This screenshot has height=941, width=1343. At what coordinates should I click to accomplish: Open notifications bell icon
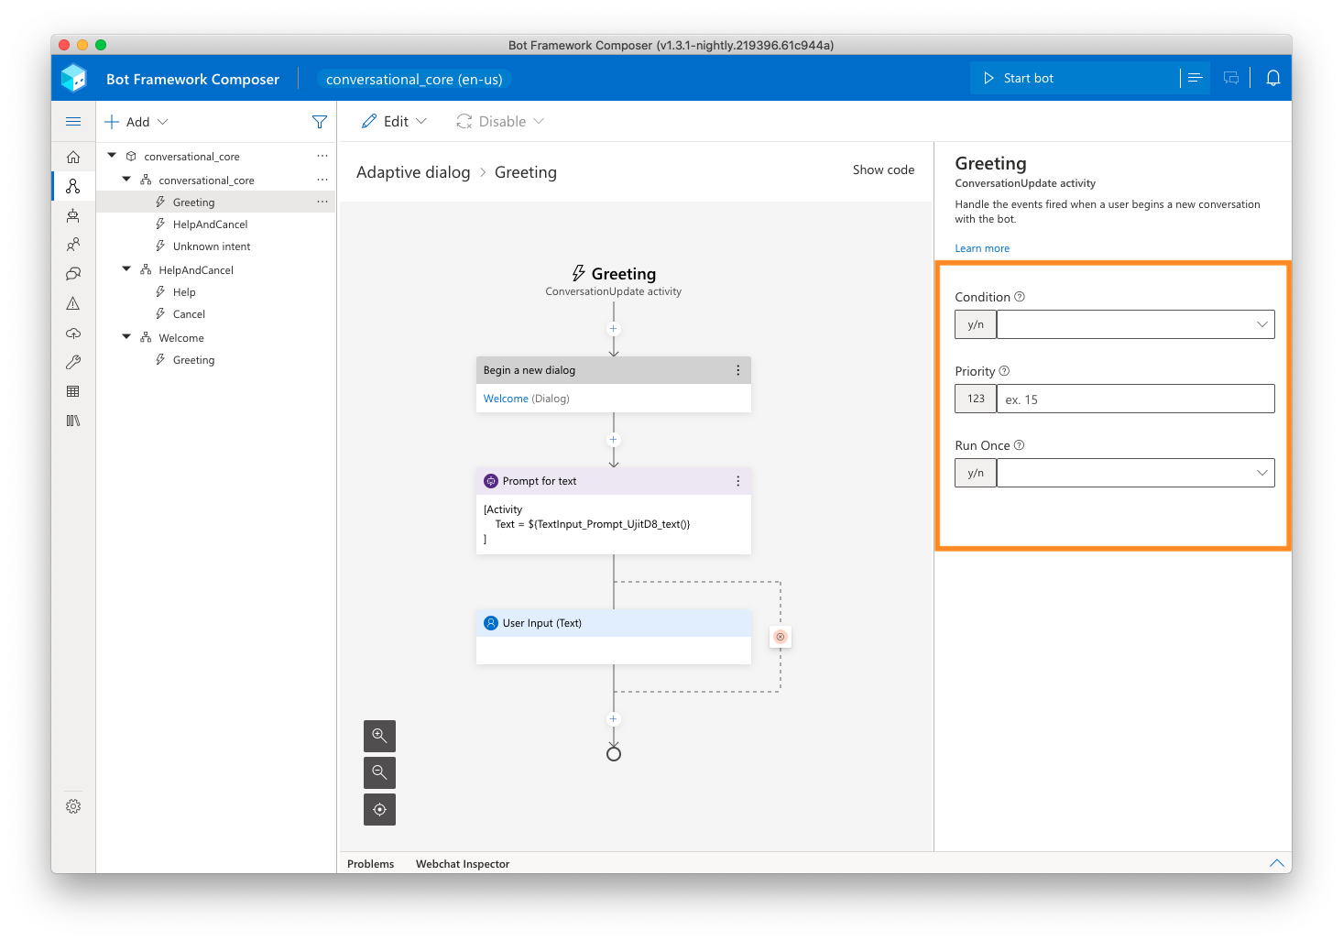point(1273,78)
